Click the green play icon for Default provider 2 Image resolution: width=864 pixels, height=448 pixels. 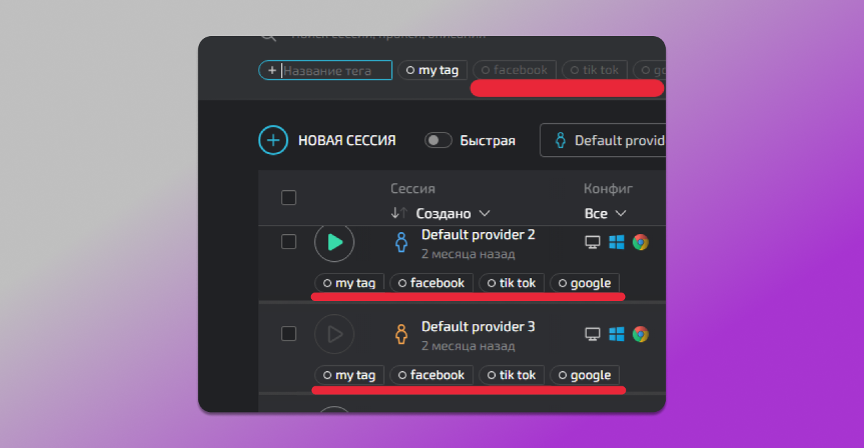[x=334, y=242]
